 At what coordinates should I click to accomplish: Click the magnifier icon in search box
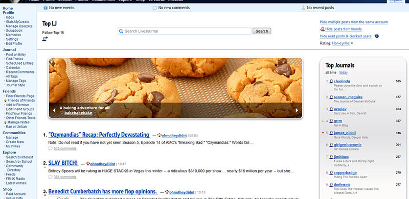coord(121,31)
